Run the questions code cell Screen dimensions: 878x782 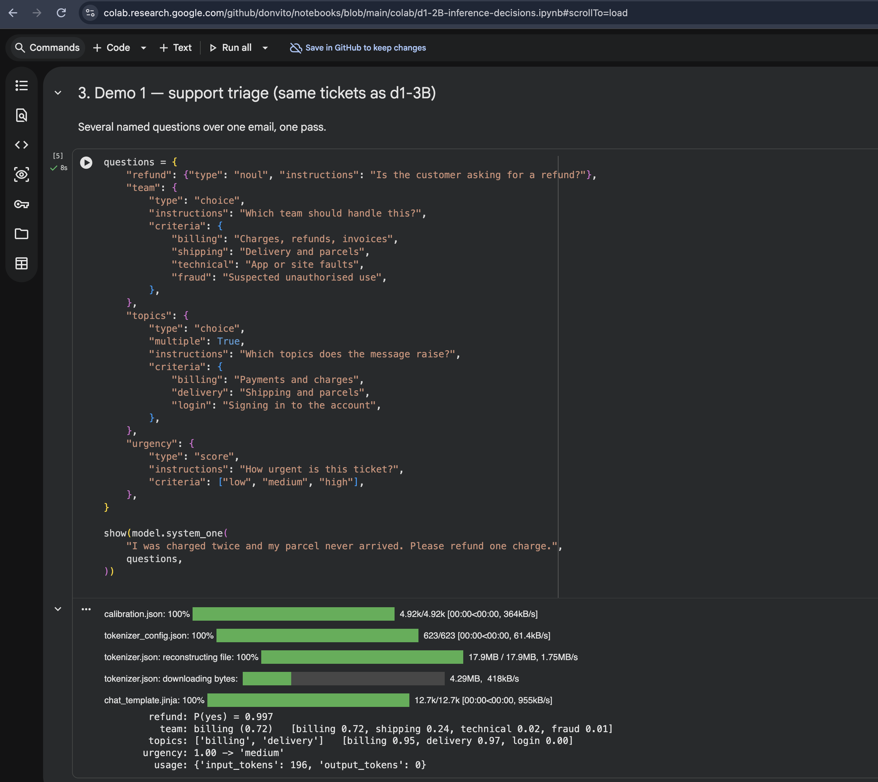[86, 162]
